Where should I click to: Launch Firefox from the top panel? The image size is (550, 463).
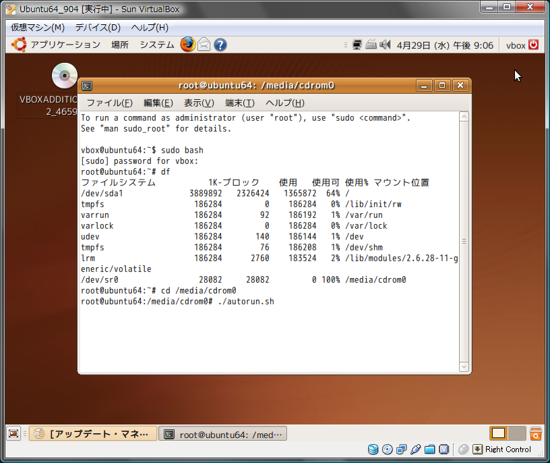tap(187, 45)
